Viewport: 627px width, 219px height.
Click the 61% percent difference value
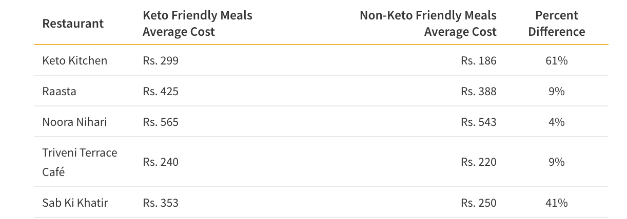click(x=556, y=60)
